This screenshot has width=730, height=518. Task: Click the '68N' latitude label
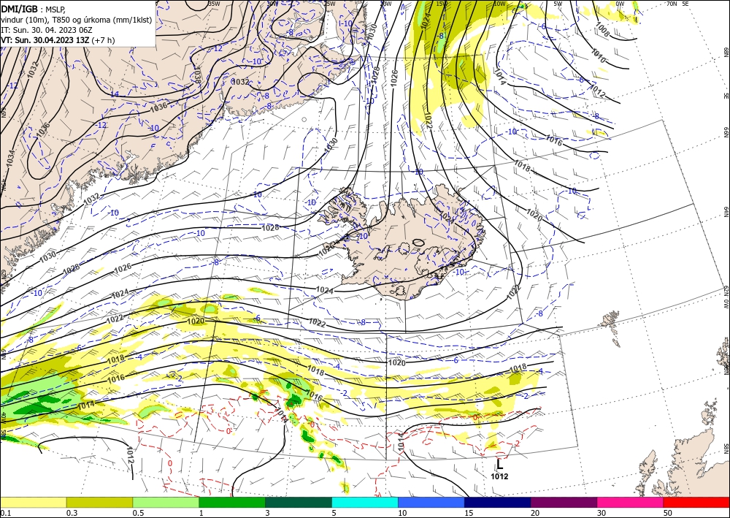(x=726, y=52)
